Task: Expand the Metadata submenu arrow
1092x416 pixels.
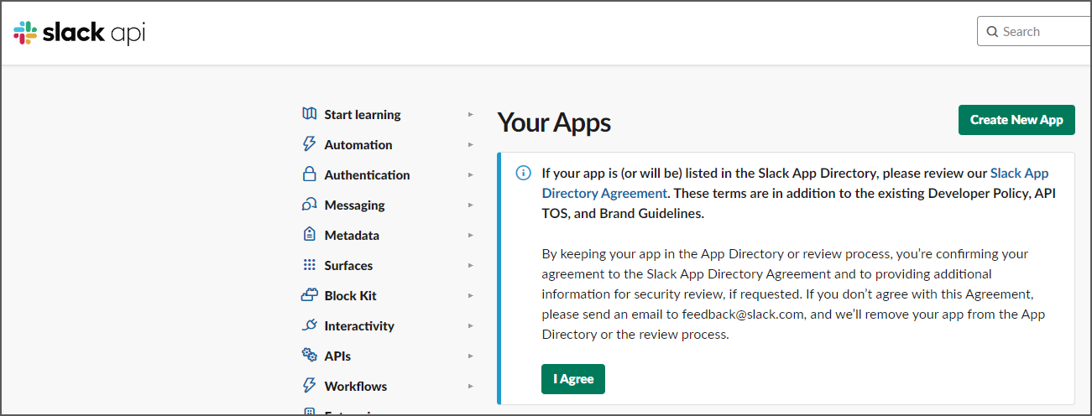Action: click(471, 235)
